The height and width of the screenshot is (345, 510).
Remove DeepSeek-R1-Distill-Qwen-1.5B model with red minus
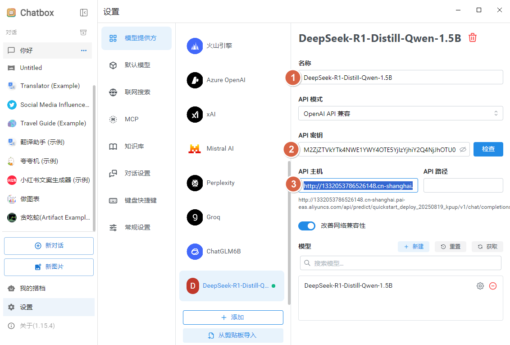pos(493,286)
